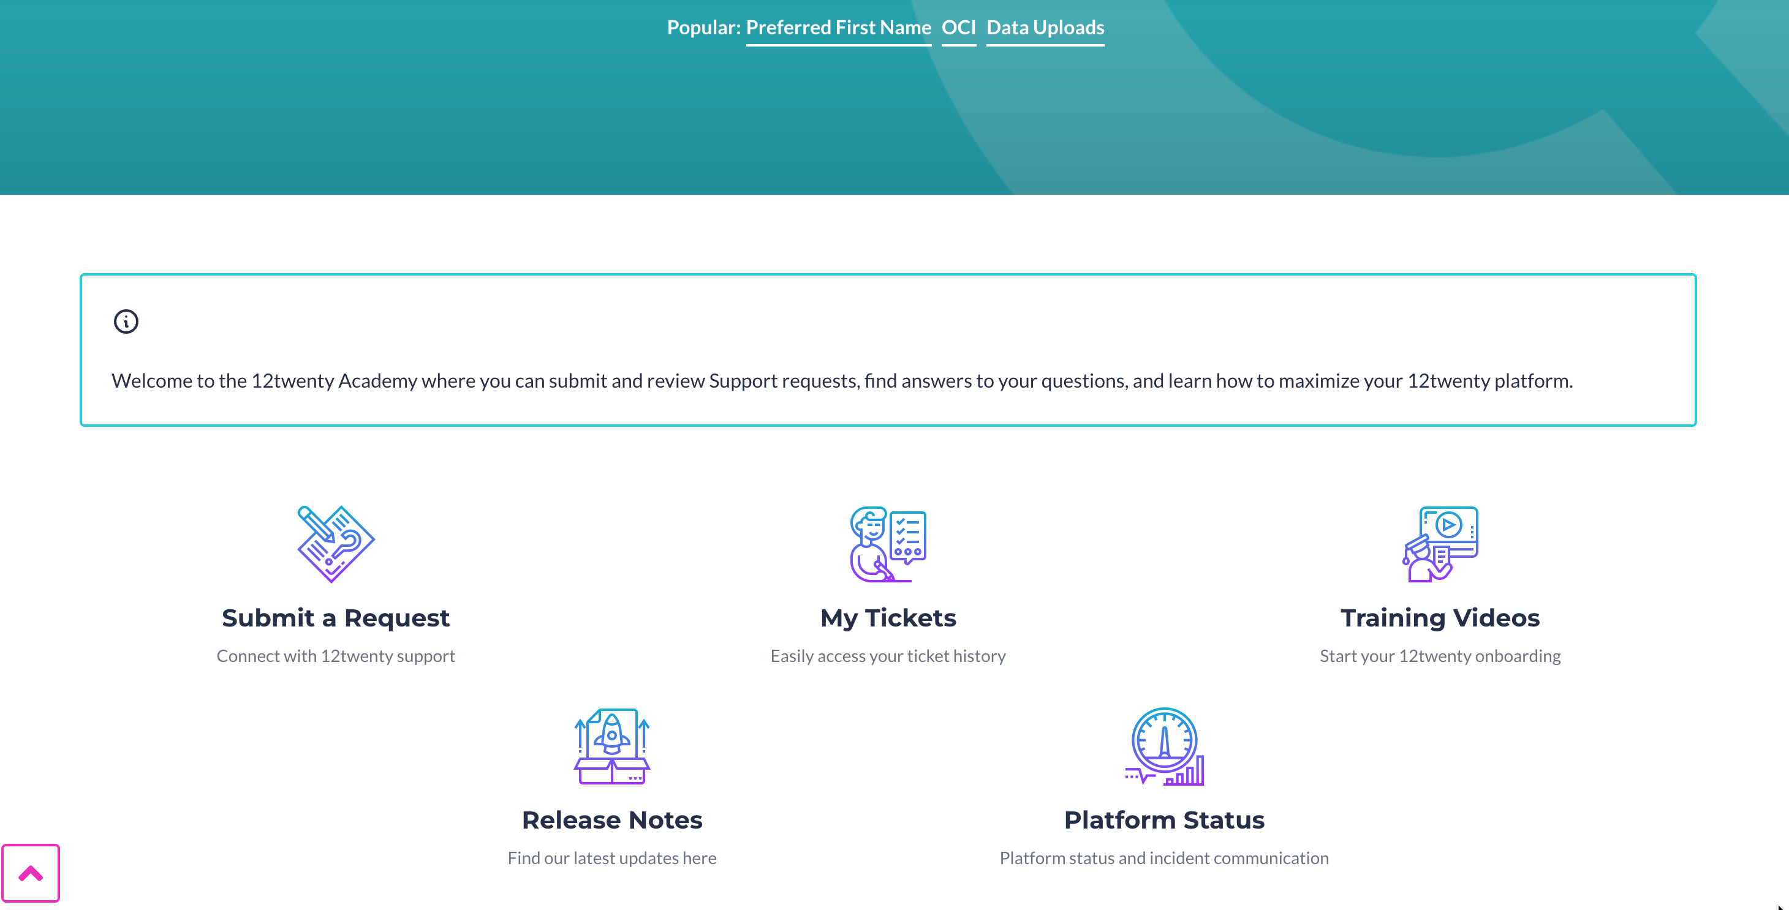Viewport: 1789px width, 910px height.
Task: Open the Training Videos heading
Action: tap(1440, 618)
